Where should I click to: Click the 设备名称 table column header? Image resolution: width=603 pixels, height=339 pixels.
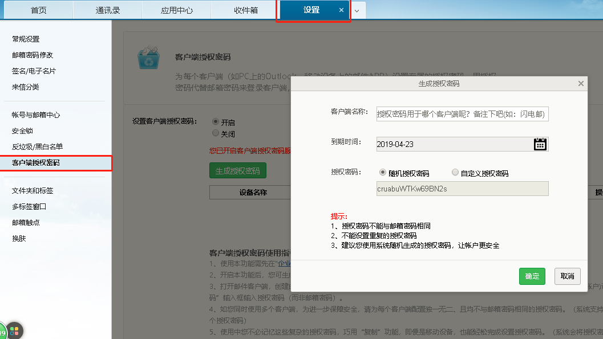click(253, 193)
